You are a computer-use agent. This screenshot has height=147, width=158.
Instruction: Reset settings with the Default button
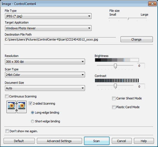click(19, 141)
